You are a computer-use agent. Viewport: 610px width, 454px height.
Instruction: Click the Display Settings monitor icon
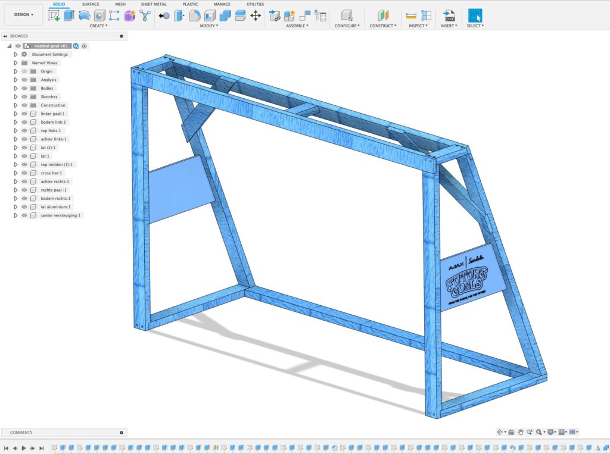click(550, 432)
